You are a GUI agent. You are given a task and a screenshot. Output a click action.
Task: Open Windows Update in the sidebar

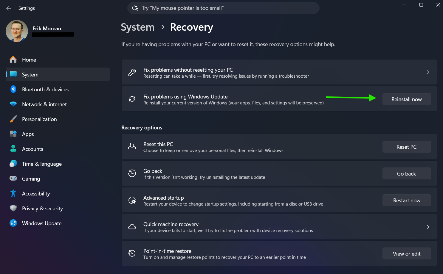[x=58, y=223]
